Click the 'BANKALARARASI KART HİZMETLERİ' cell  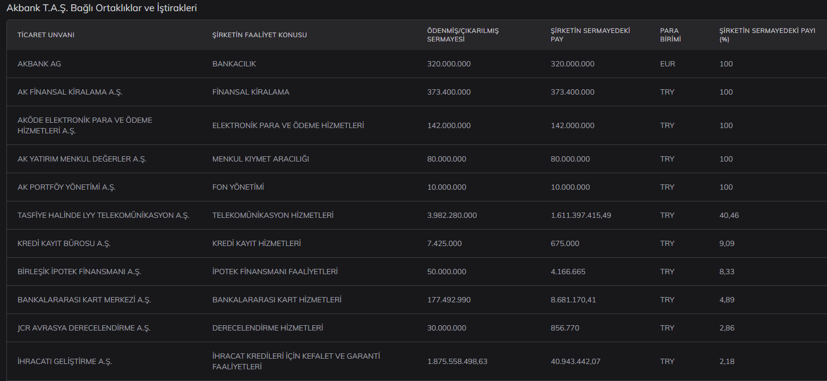(x=277, y=300)
